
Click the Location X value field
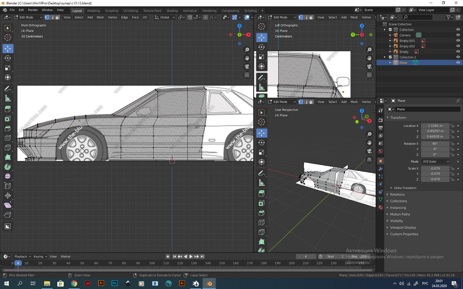[435, 126]
